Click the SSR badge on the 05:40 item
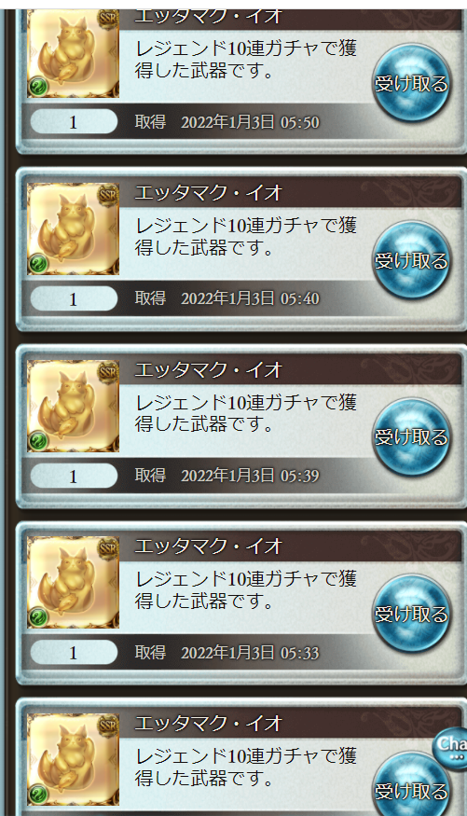 tap(108, 195)
